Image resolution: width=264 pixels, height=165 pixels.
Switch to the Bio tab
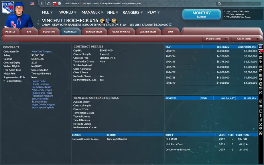coord(29,32)
